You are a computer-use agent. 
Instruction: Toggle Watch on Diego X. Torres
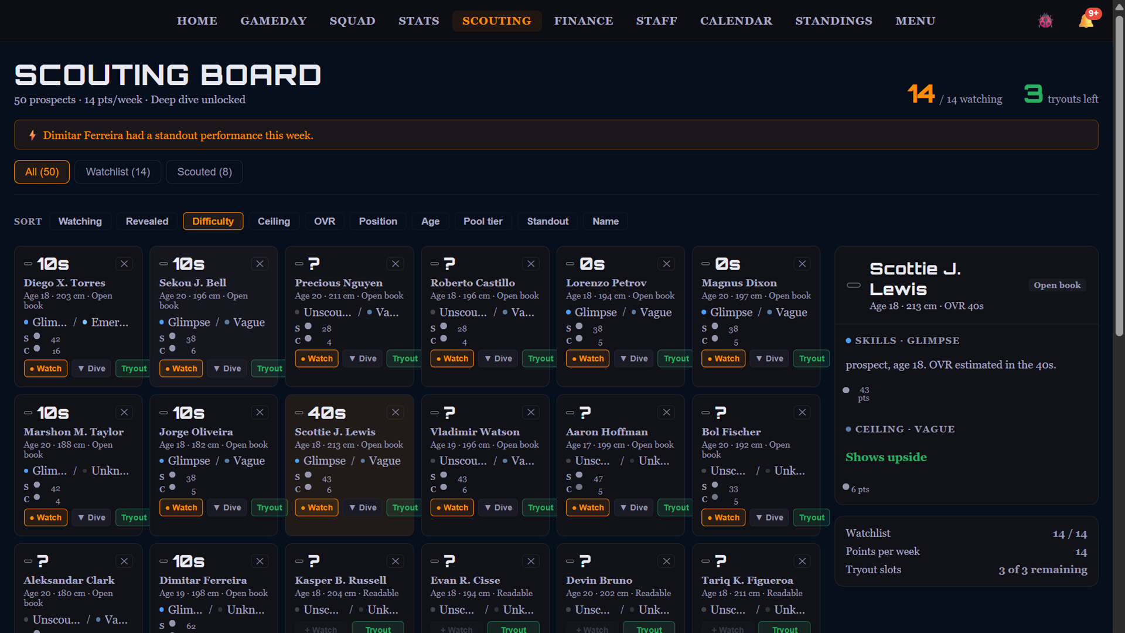pos(46,369)
